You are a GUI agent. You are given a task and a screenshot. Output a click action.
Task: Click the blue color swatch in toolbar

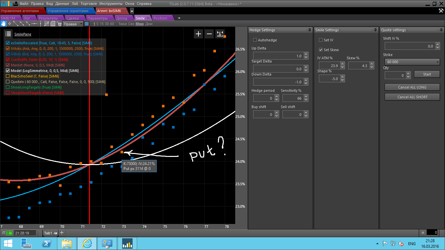coord(87,24)
